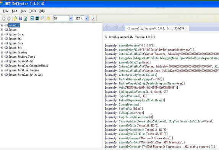Expand the System.Workflow.ComponentModel node

point(2,65)
